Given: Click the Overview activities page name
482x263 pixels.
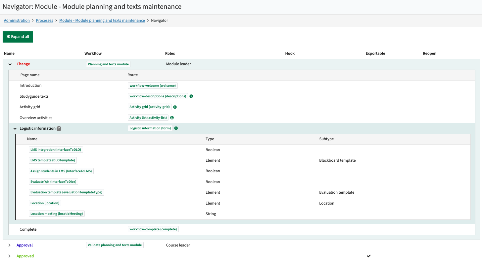Looking at the screenshot, I should (36, 118).
